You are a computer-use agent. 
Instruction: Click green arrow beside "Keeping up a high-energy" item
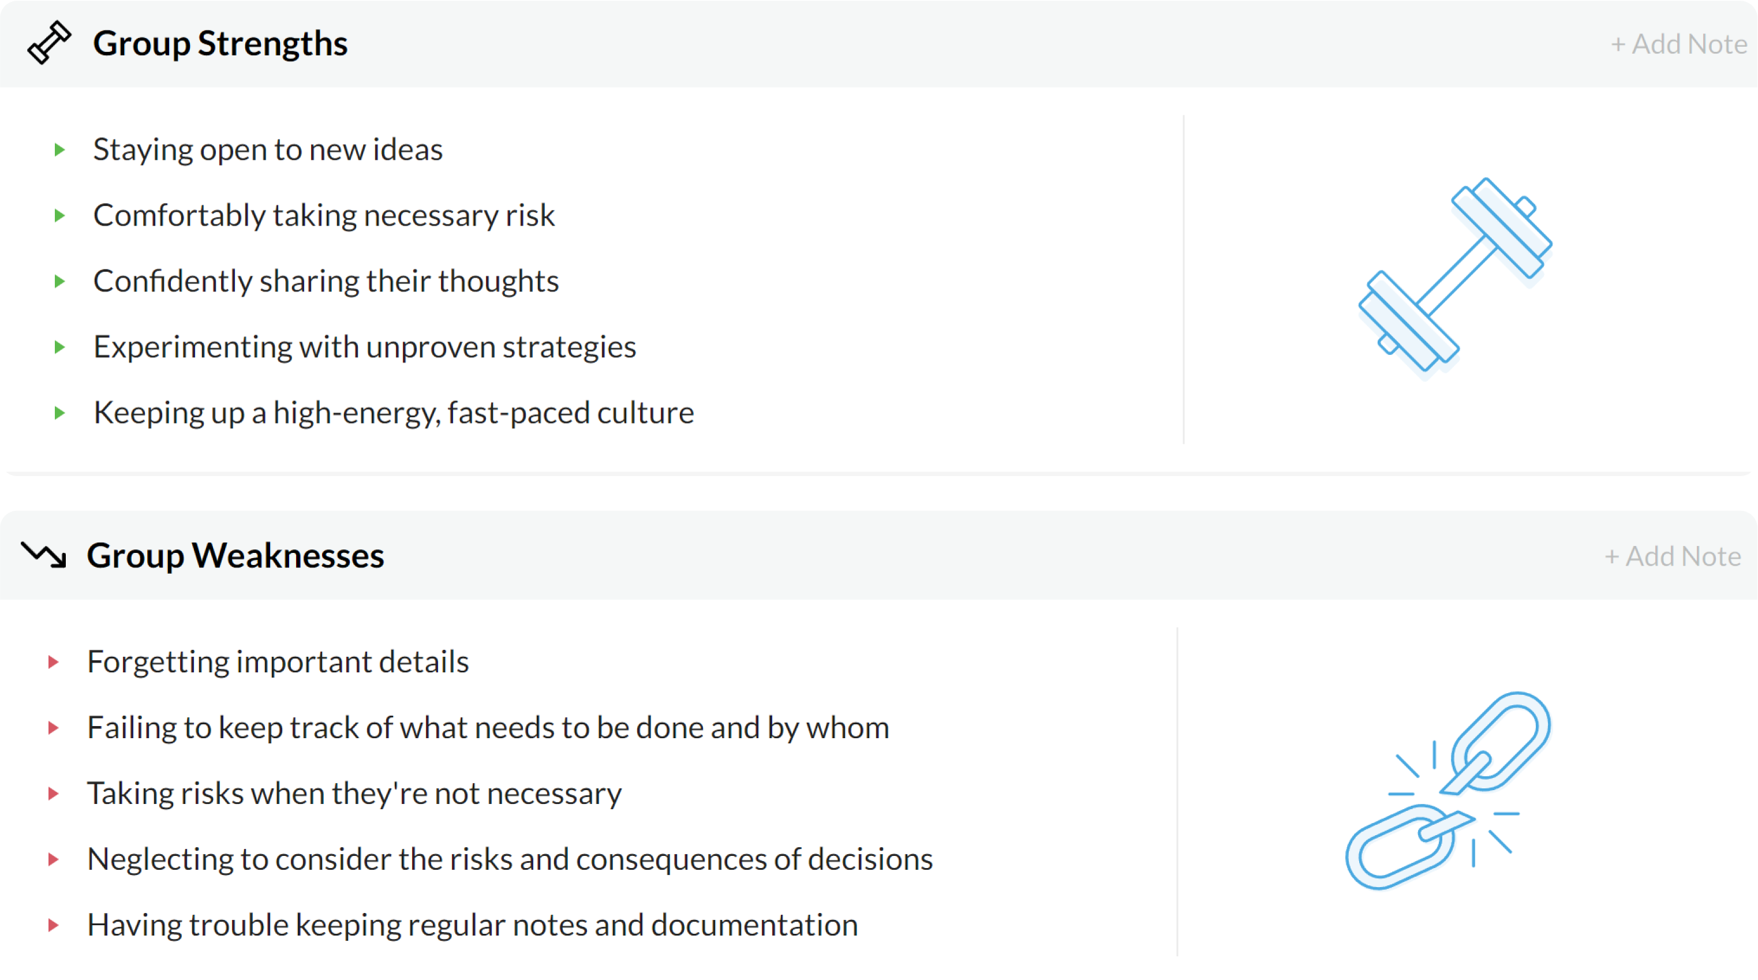[x=59, y=412]
